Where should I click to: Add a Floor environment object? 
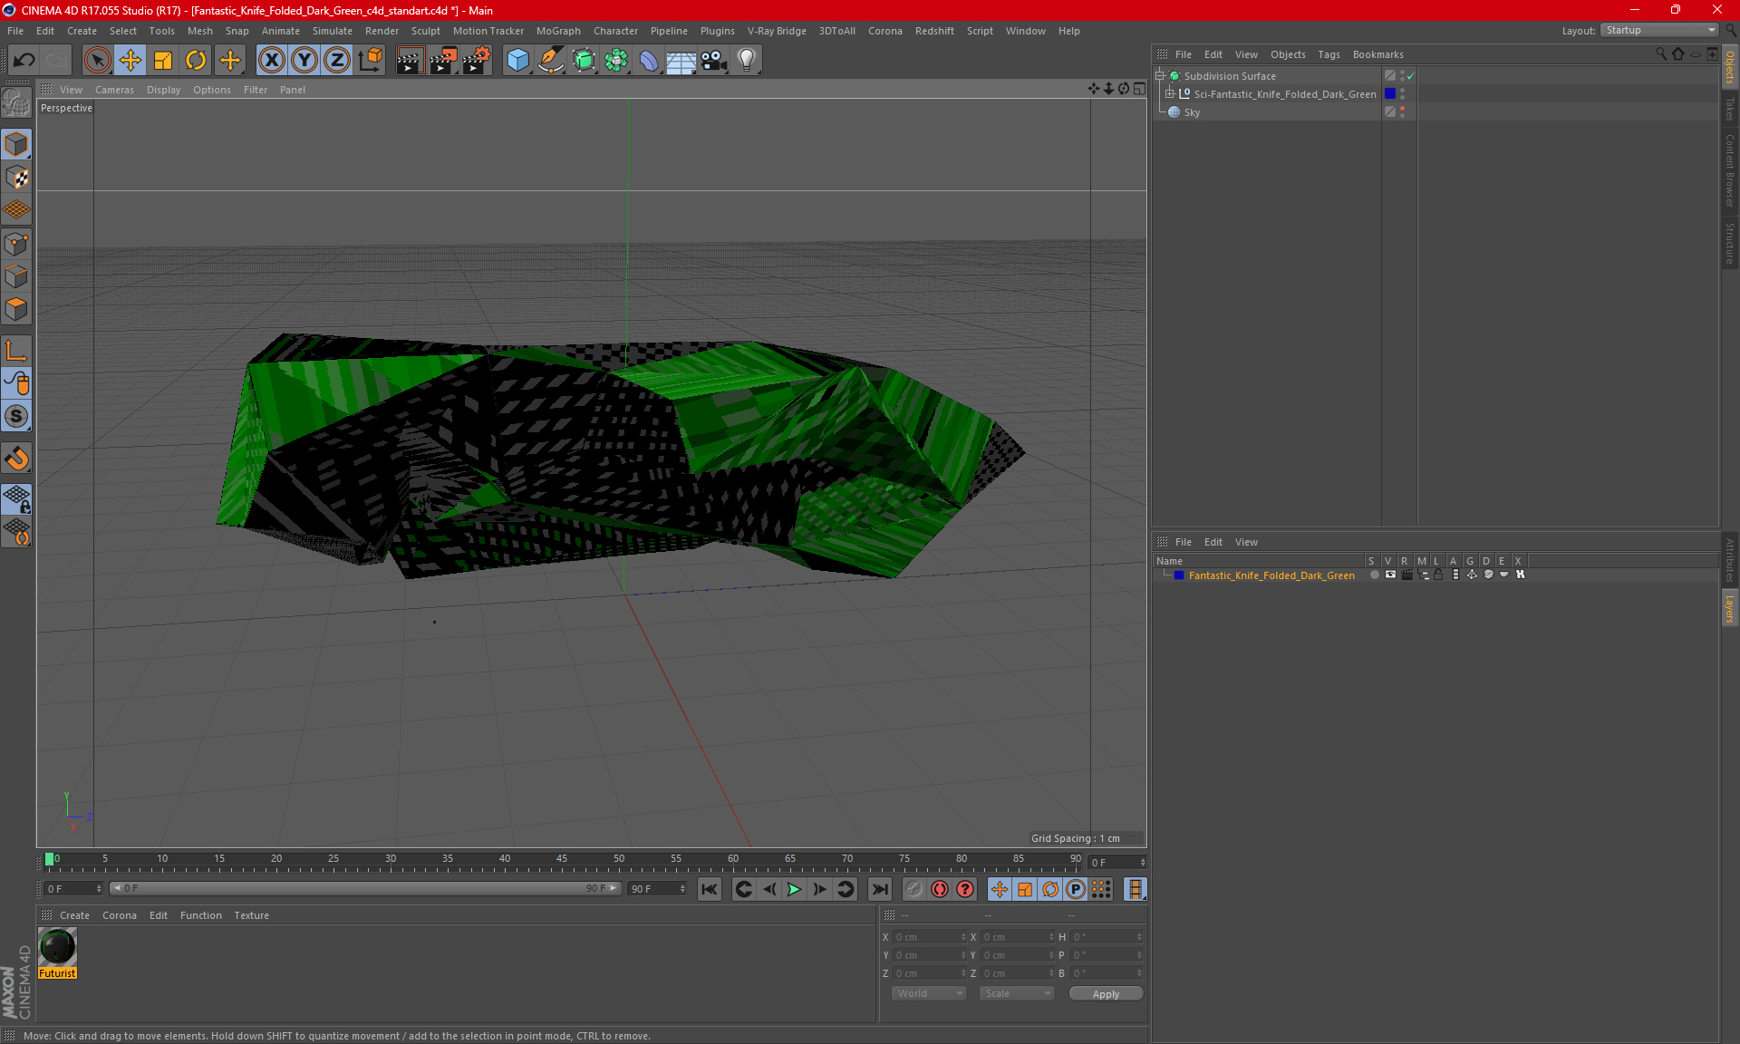click(681, 61)
